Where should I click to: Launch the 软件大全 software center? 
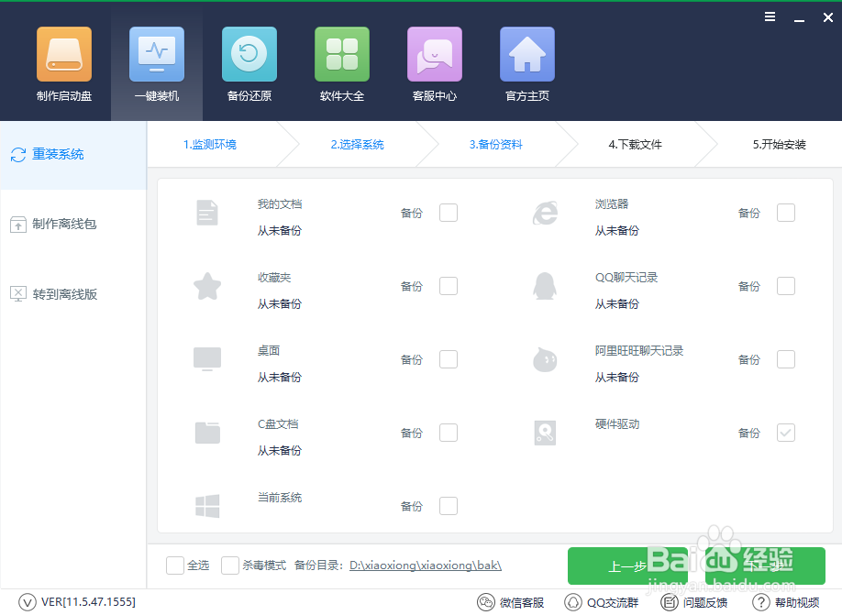click(341, 64)
